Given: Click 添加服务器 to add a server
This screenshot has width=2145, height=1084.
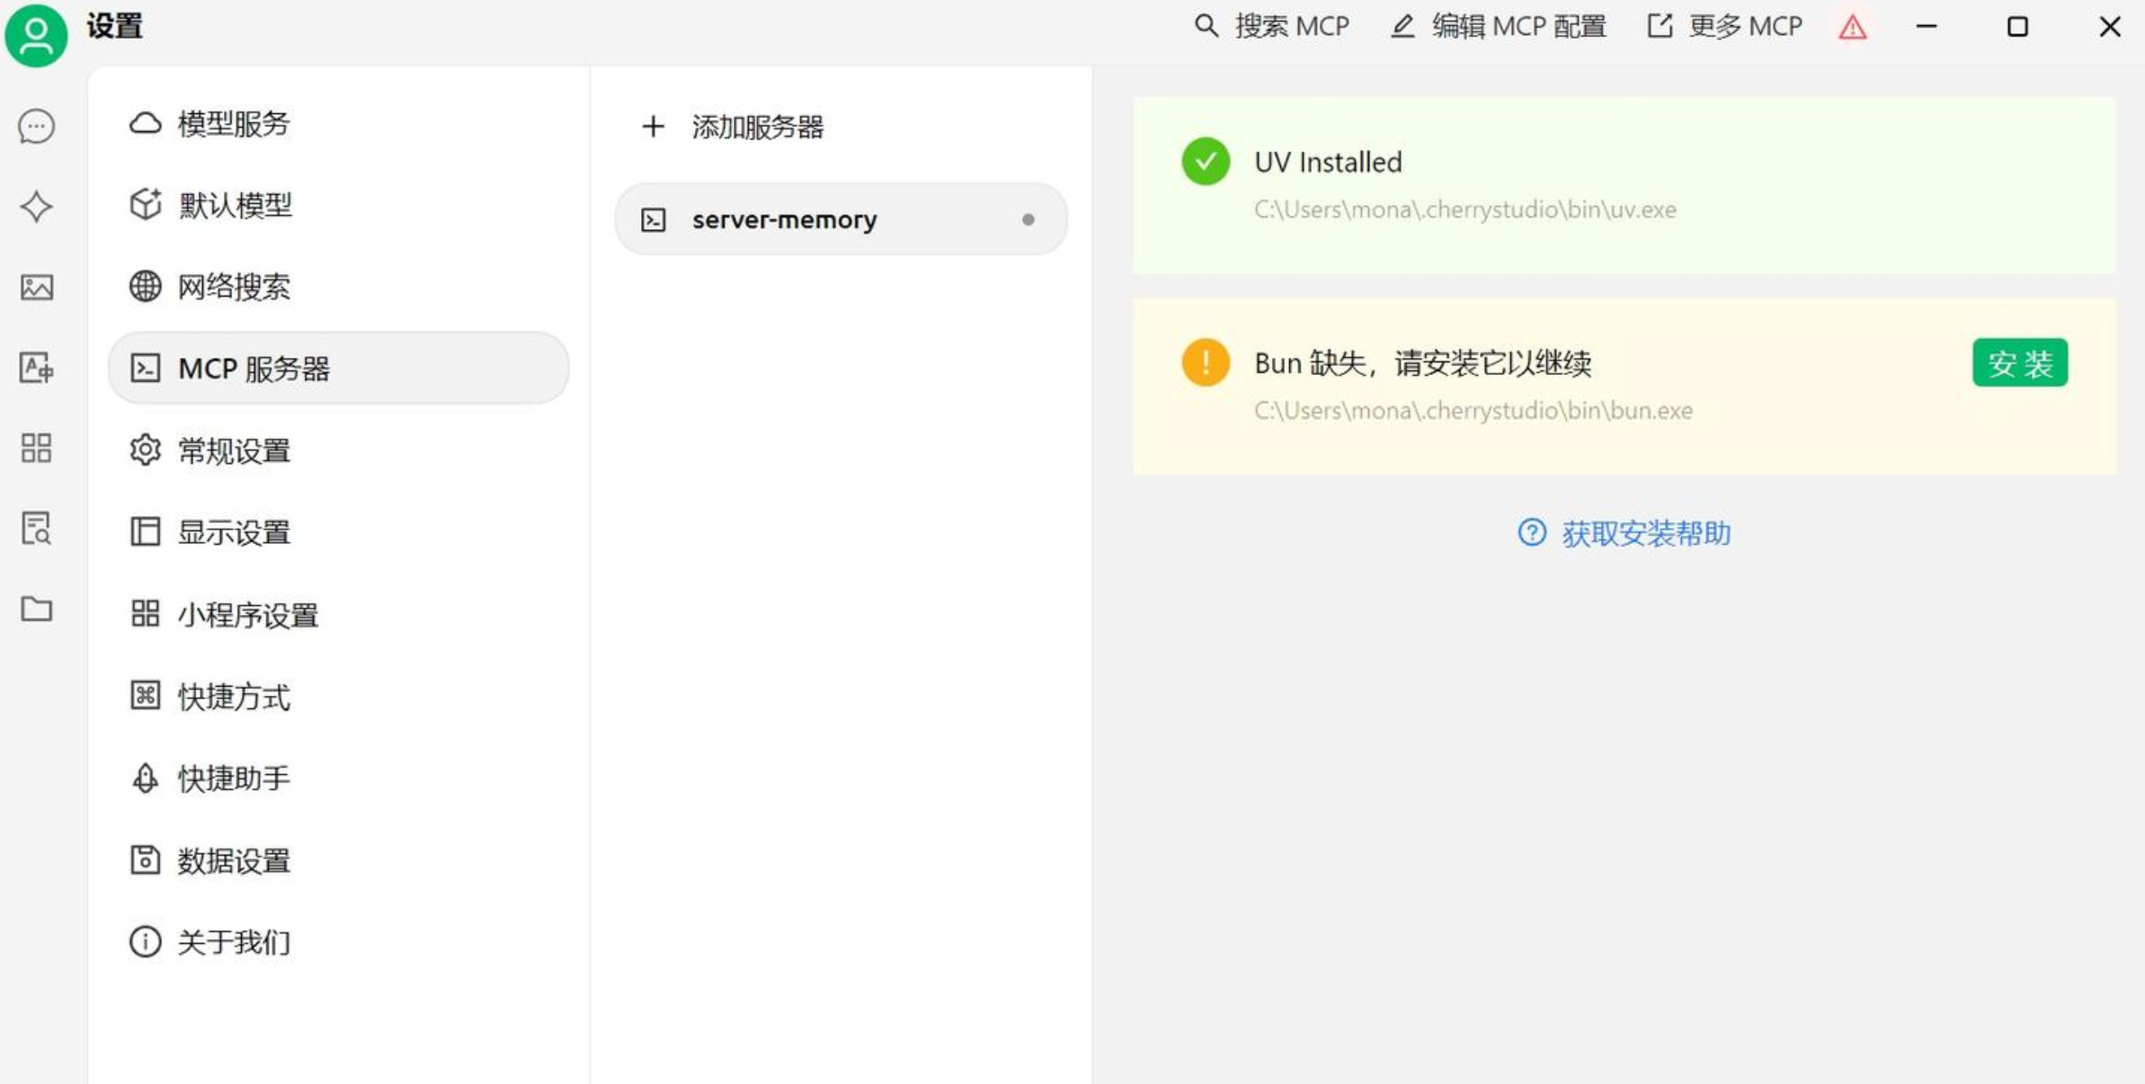Looking at the screenshot, I should 733,127.
